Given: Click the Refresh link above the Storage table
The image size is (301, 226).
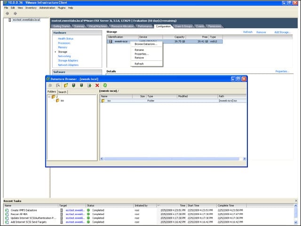Looking at the screenshot, I should click(x=248, y=32).
